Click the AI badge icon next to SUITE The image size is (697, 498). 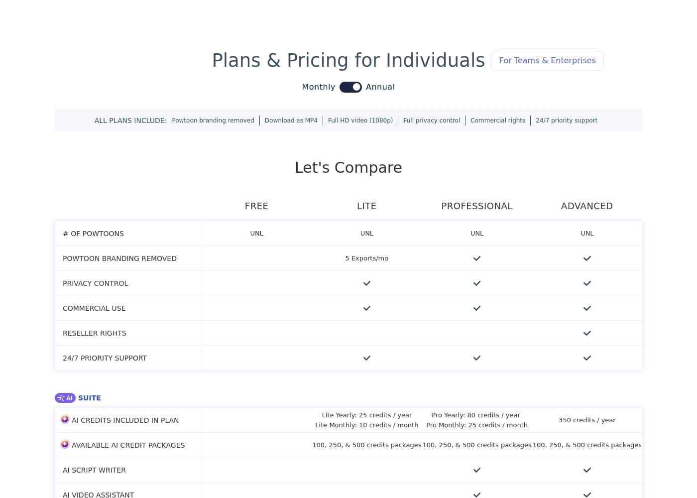coord(65,398)
